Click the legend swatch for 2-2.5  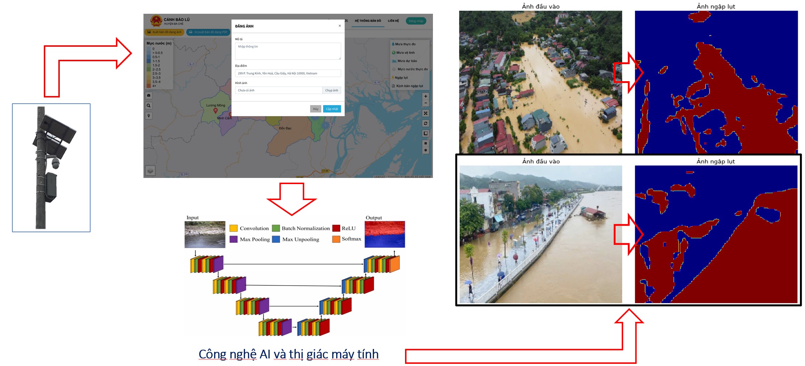(149, 69)
